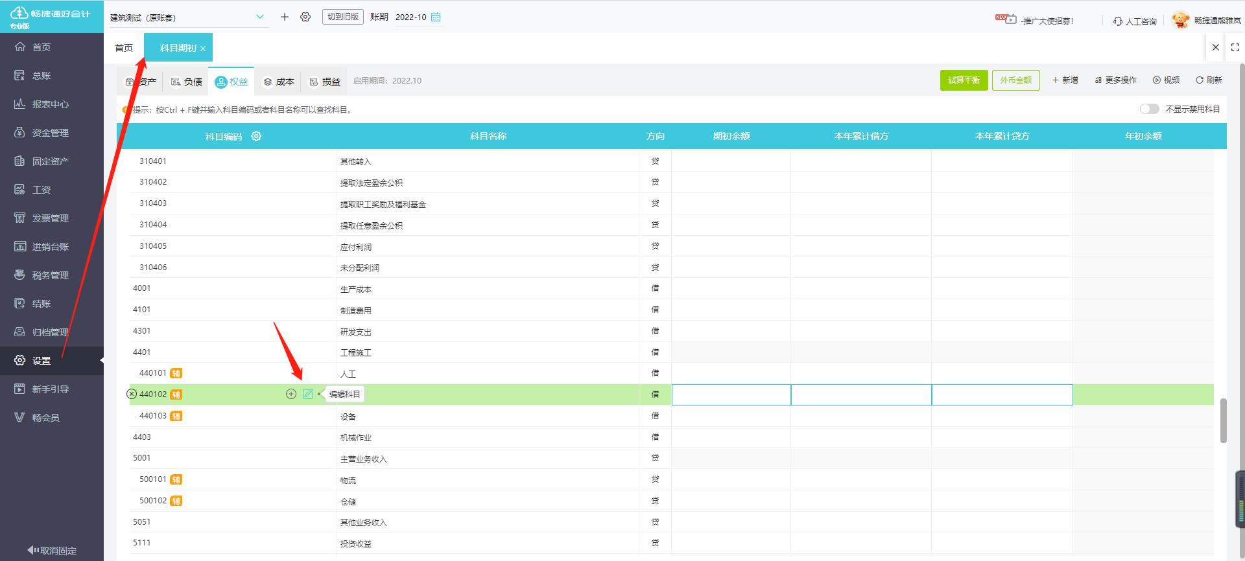This screenshot has height=561, width=1245.
Task: Click the plus icon in top bar
Action: (284, 17)
